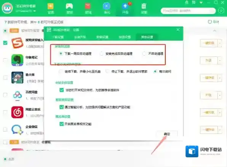Check the 企业微信 row checkbox
The height and width of the screenshot is (167, 227).
click(x=5, y=129)
